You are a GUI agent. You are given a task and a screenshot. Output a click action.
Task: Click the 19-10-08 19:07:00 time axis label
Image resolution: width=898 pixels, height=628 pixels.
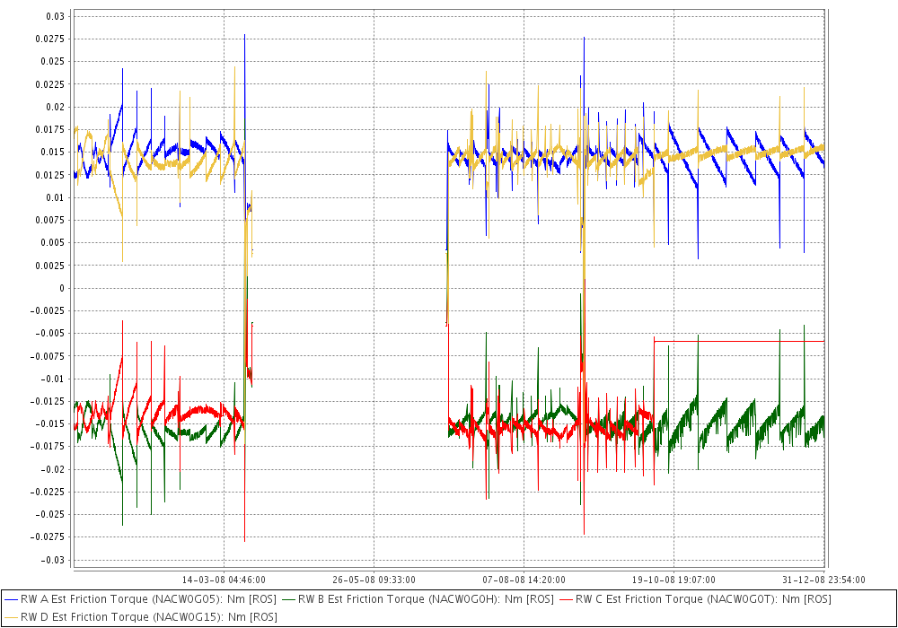click(x=674, y=580)
